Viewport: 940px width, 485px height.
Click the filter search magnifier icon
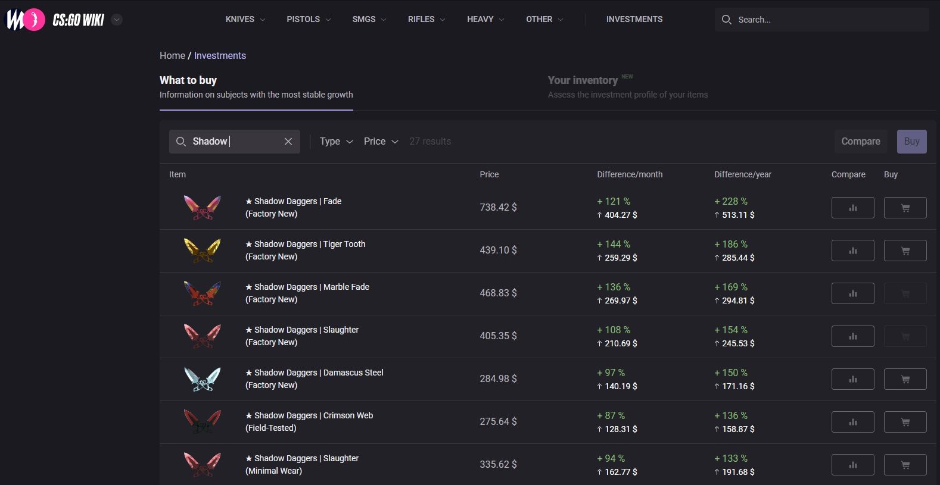click(x=181, y=142)
